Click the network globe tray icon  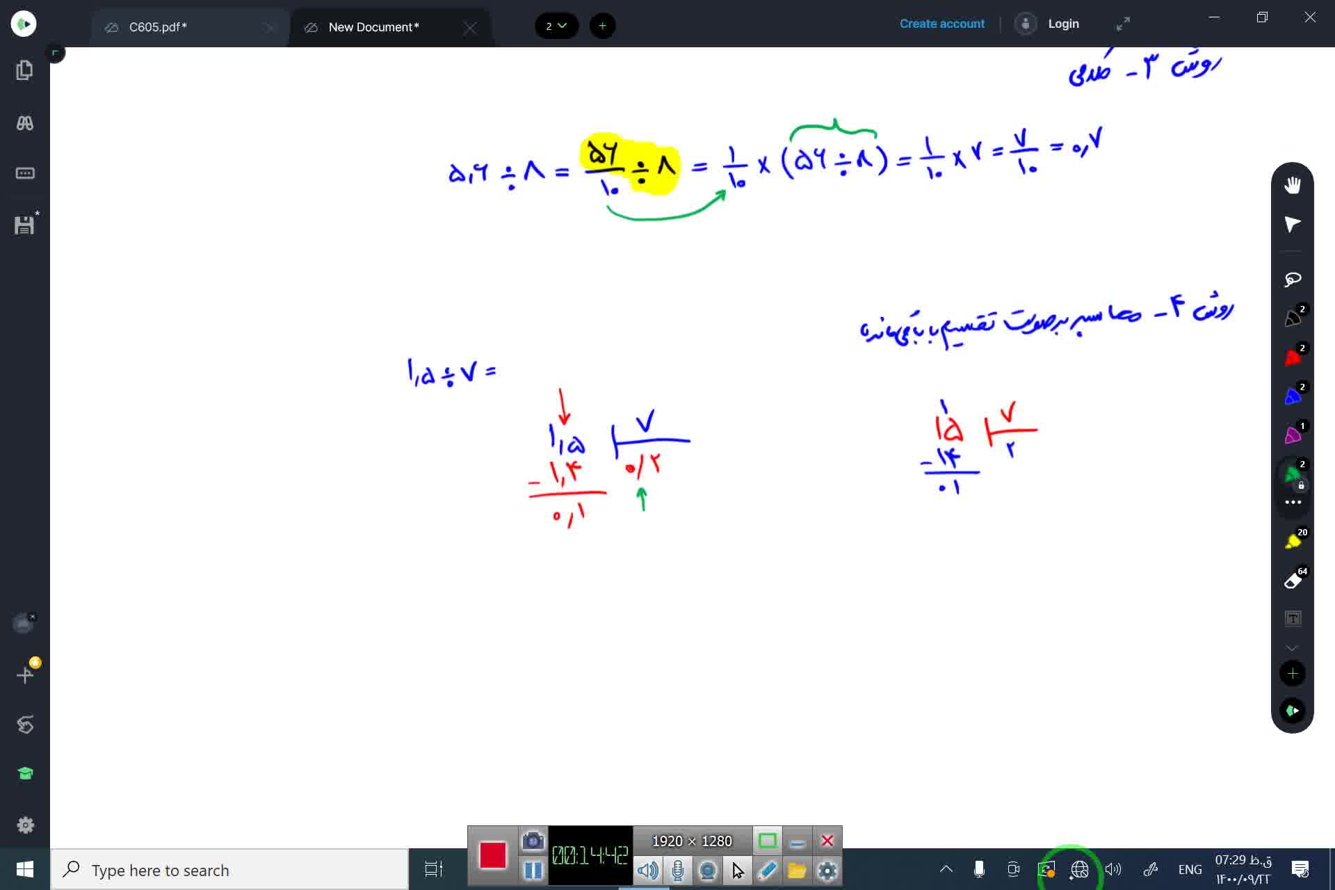[x=1079, y=869]
